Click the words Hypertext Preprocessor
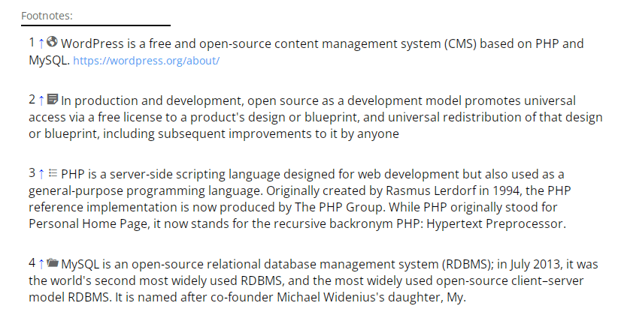 click(x=496, y=224)
